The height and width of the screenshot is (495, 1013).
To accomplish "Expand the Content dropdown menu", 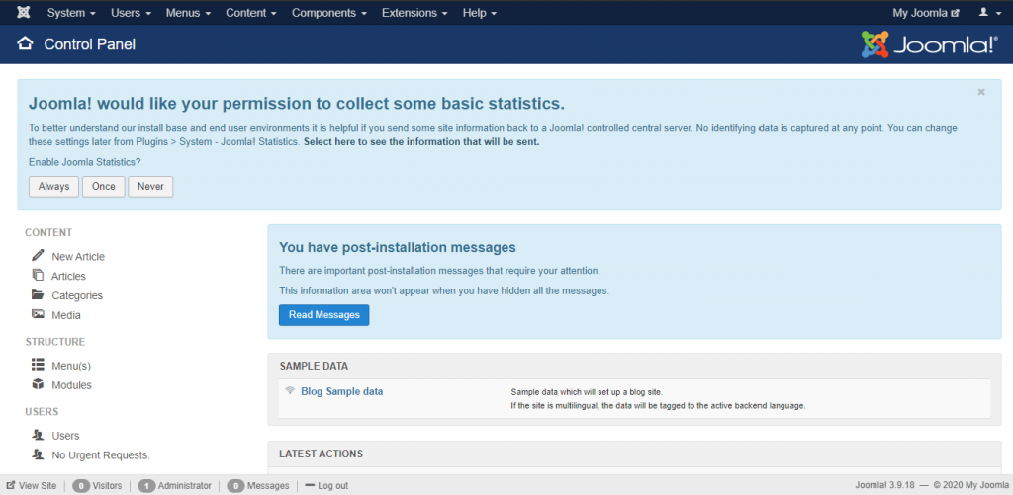I will pos(251,13).
